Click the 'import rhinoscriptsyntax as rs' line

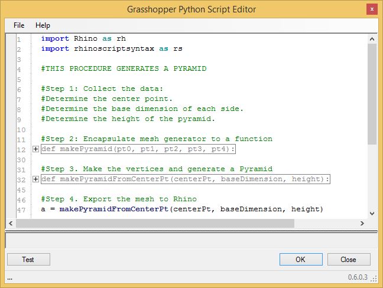112,48
